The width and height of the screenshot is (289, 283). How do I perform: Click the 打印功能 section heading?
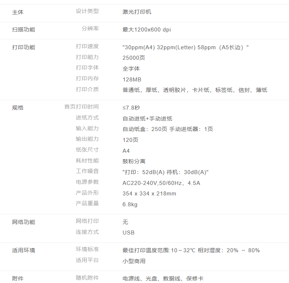(24, 47)
